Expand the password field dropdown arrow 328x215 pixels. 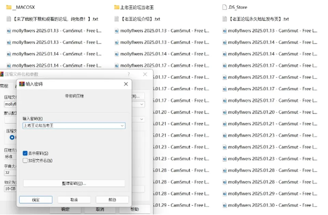[x=122, y=125]
